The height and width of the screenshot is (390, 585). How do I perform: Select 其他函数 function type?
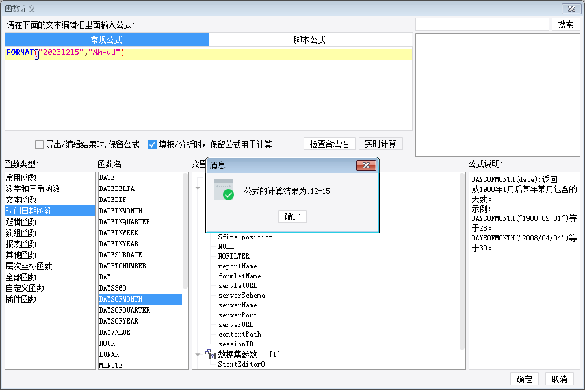pos(50,255)
